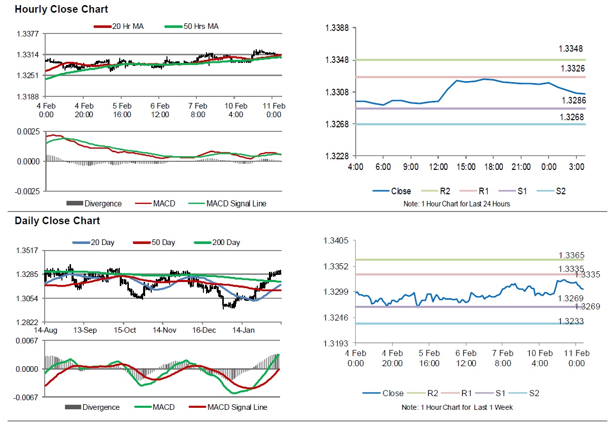
Task: Click the 1.3299 y-axis label
Action: pyautogui.click(x=337, y=292)
